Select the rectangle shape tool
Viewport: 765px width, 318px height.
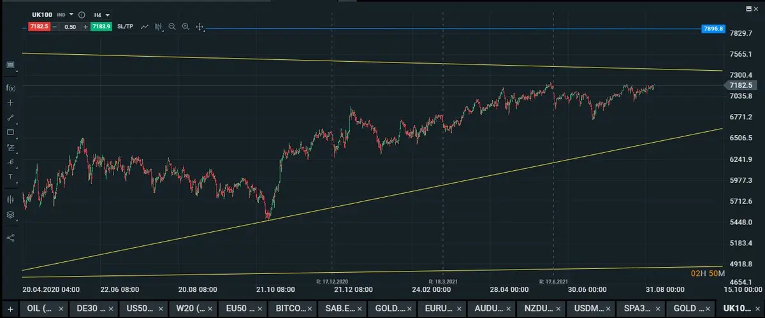(10, 133)
